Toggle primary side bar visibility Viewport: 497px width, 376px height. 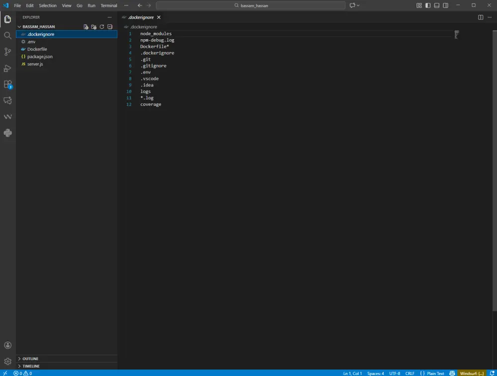coord(428,5)
